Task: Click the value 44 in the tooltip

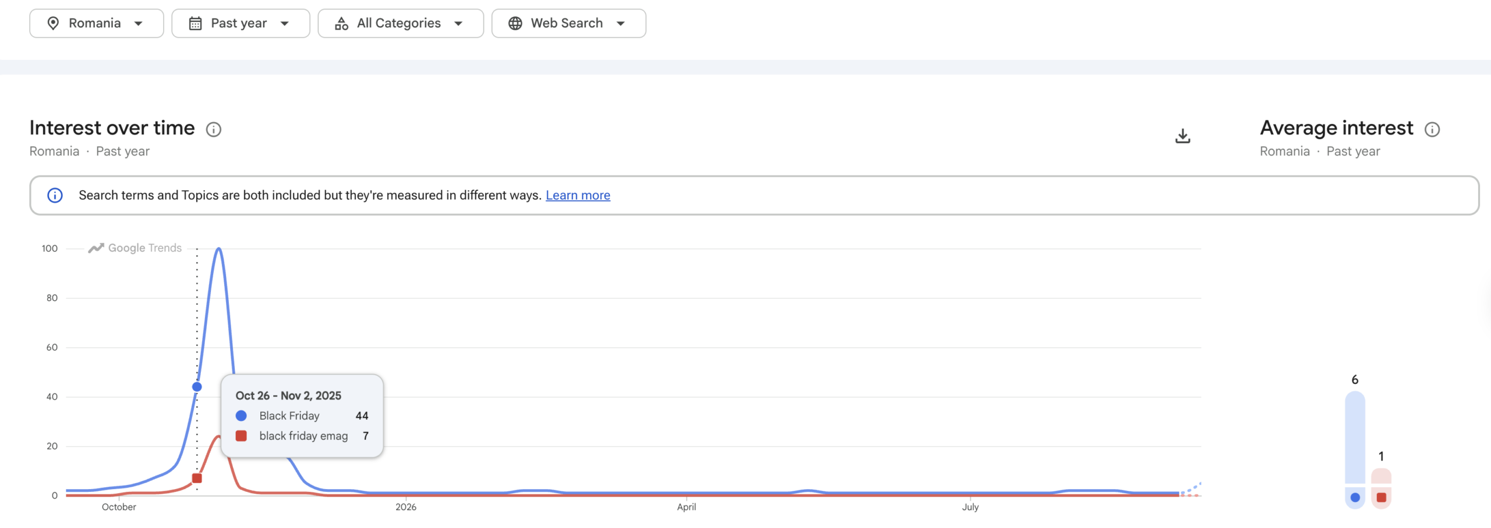Action: coord(362,416)
